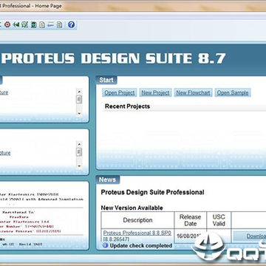Screen dimensions: 266x266
Task: Click the Proteus Design Suite 8.7 banner title
Action: pos(115,58)
